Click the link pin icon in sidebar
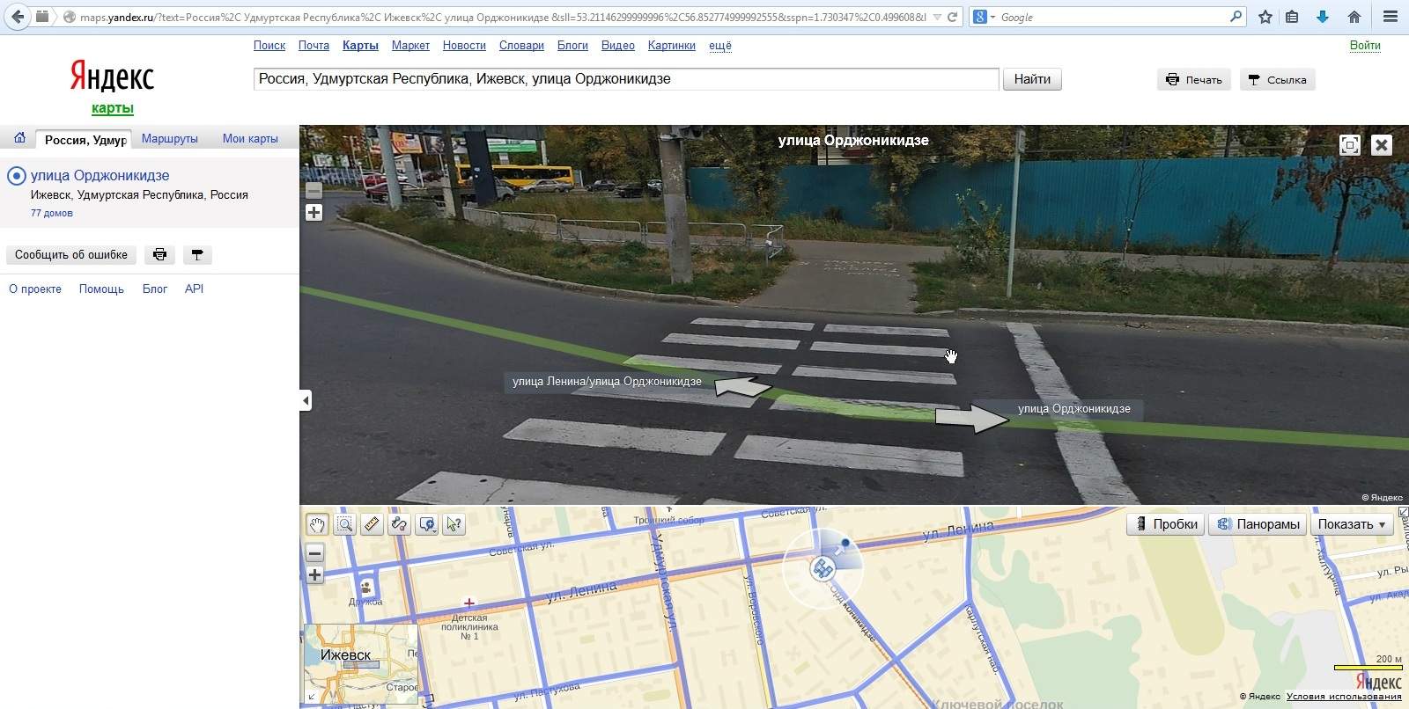 pos(197,255)
